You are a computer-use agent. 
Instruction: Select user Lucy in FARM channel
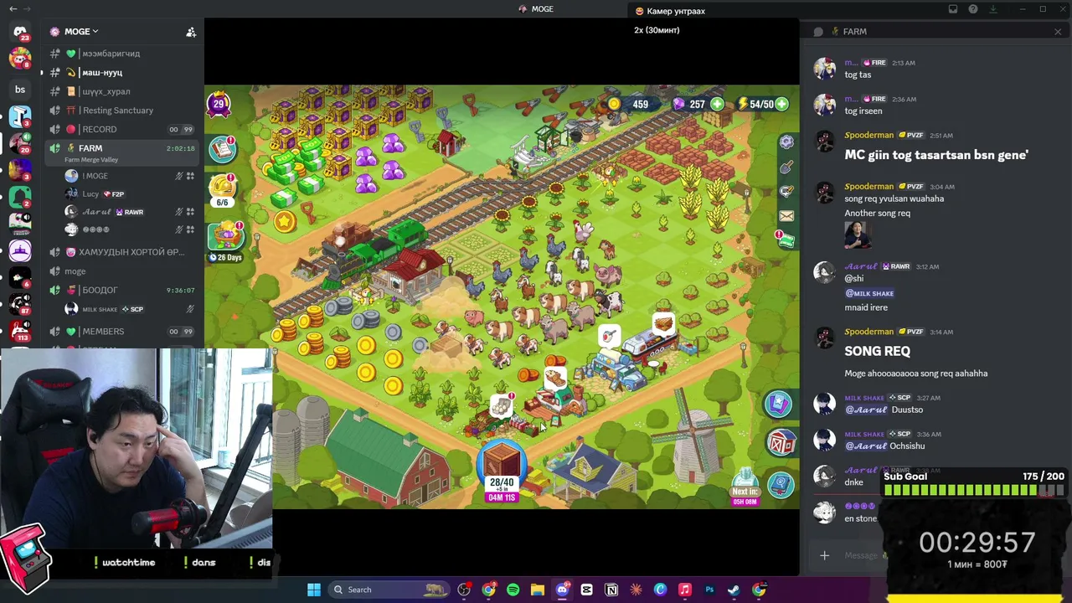pos(130,194)
